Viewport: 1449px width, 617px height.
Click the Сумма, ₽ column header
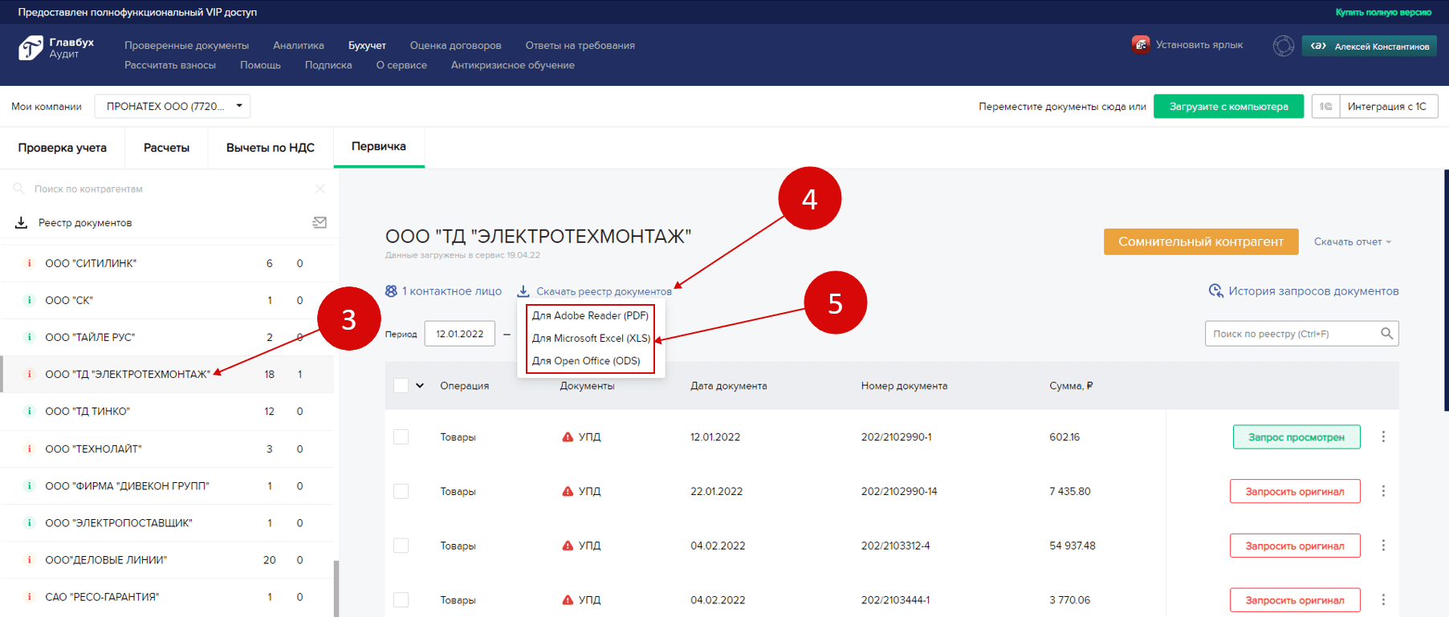coord(1071,385)
